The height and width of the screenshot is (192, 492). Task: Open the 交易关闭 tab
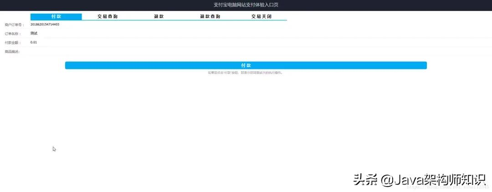tap(261, 17)
